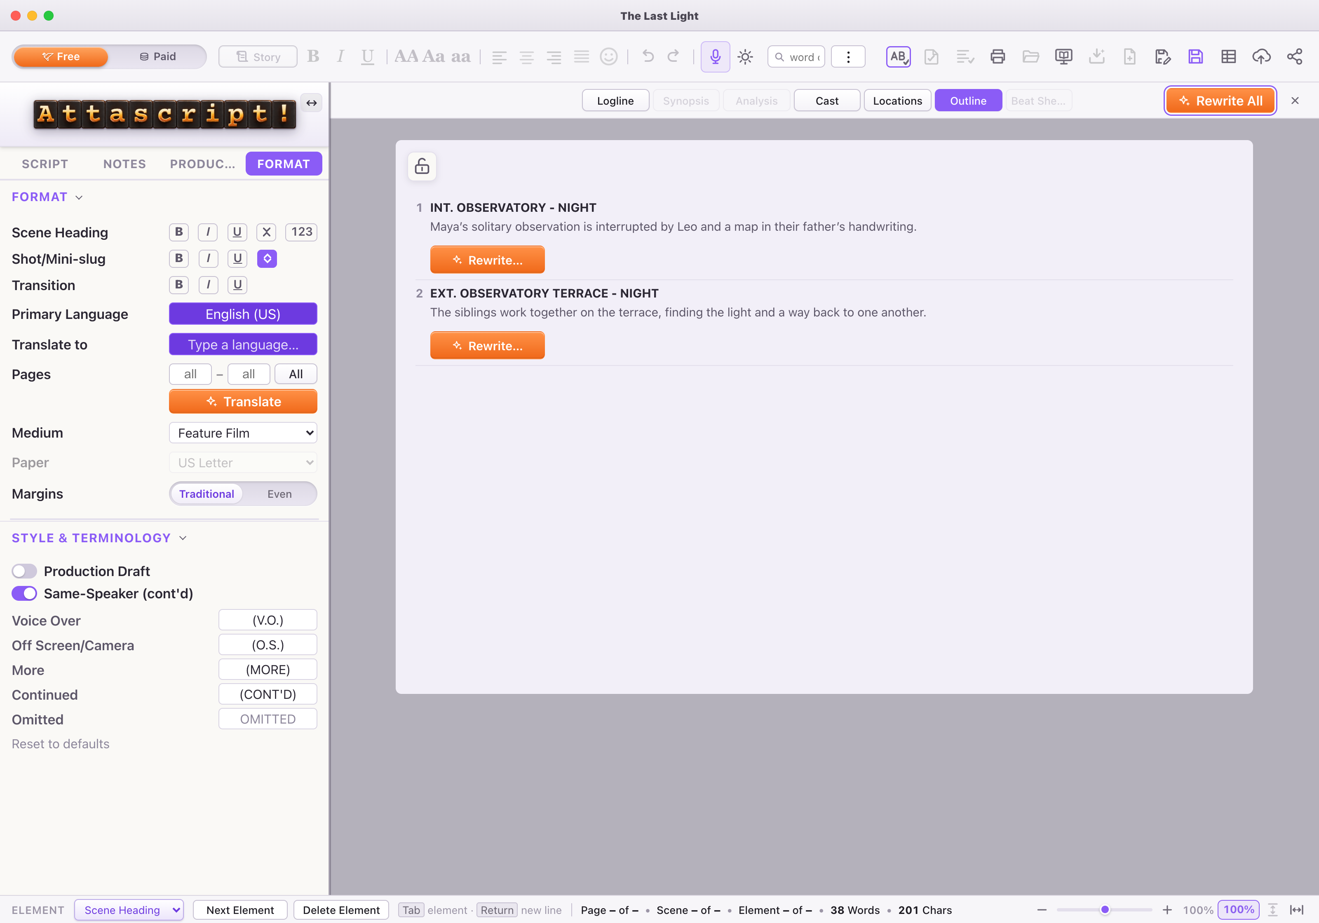The width and height of the screenshot is (1319, 923).
Task: Click the zoom out minus button
Action: [1042, 910]
